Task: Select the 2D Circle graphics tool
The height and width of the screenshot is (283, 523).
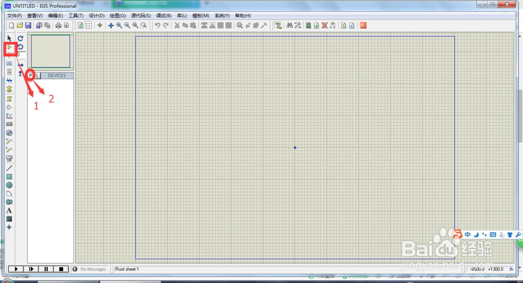Action: pos(9,185)
